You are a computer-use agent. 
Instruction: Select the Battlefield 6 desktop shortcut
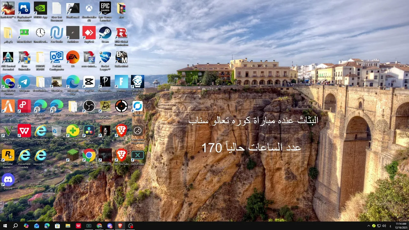(x=8, y=11)
